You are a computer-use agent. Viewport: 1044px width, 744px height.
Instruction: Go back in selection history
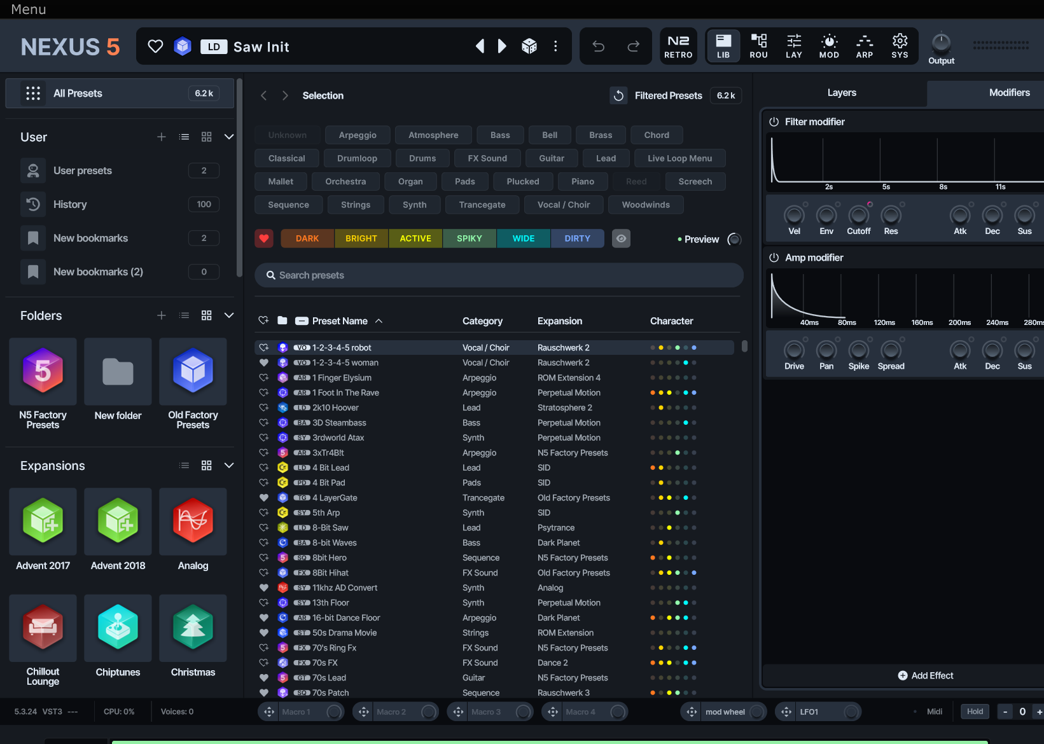point(263,95)
